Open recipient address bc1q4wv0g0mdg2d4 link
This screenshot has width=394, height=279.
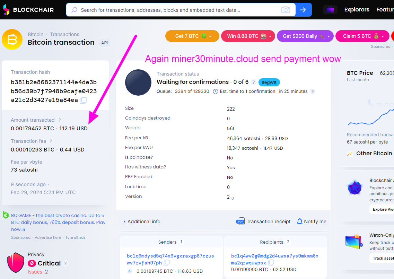click(x=275, y=259)
